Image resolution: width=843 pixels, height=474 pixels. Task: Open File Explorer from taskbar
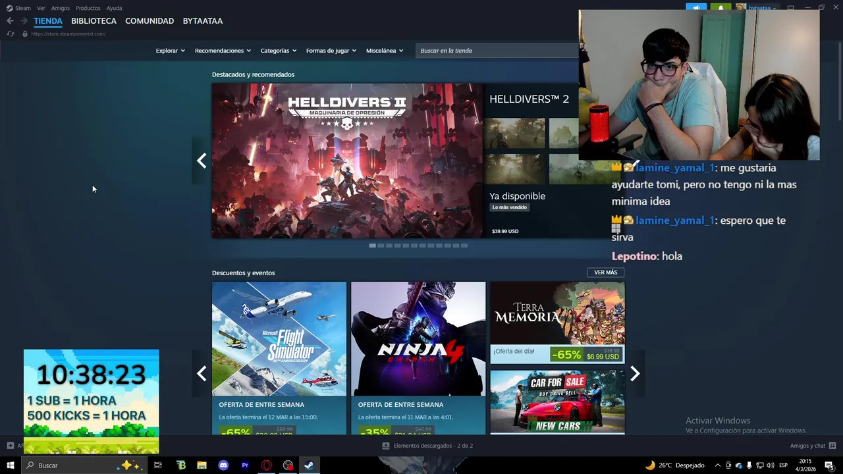pos(202,465)
